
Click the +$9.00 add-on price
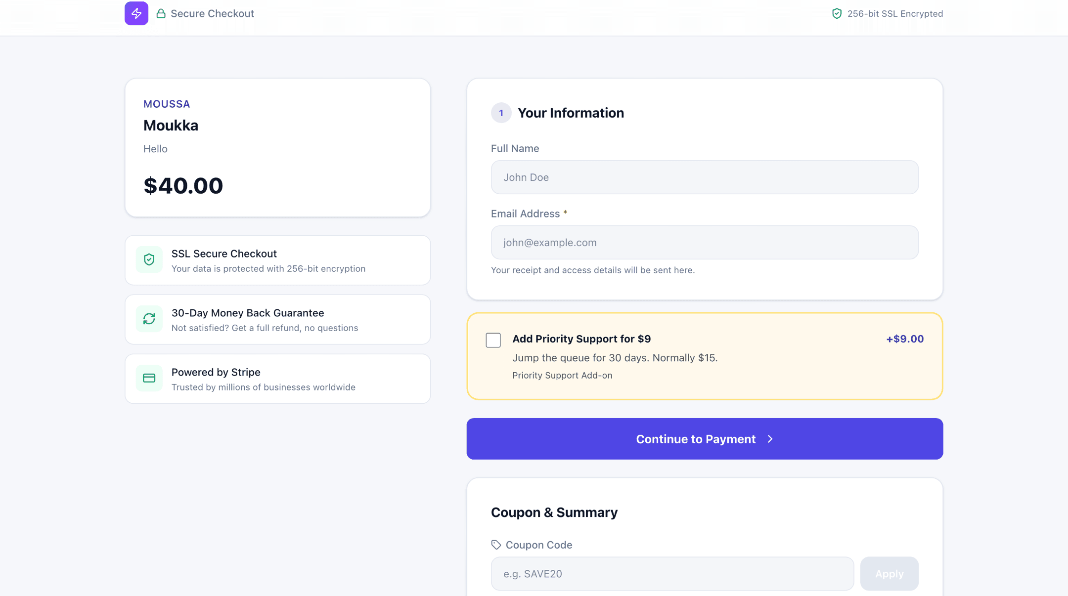[x=905, y=339]
